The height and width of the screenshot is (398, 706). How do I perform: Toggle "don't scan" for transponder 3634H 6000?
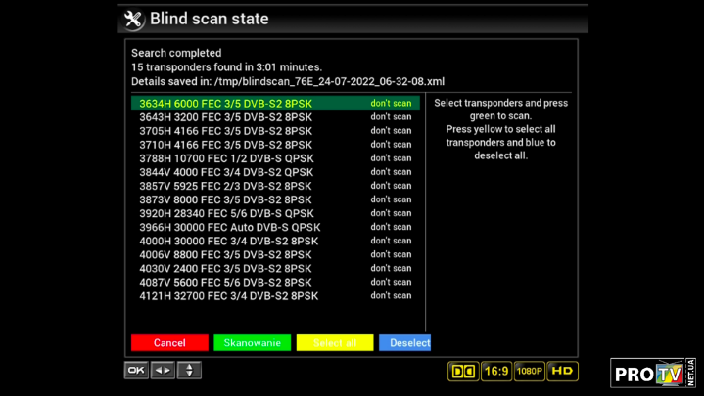point(391,103)
